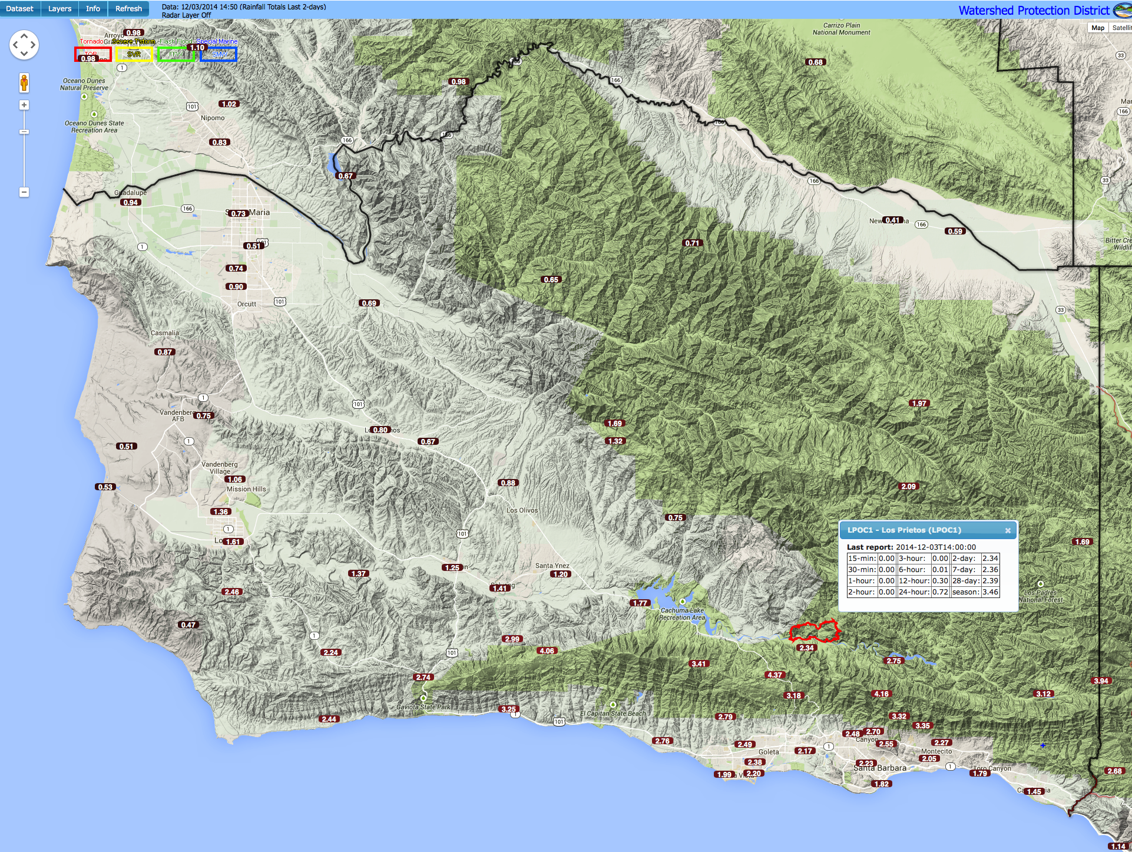Close the Los Prietos popup
The height and width of the screenshot is (852, 1132).
1008,530
